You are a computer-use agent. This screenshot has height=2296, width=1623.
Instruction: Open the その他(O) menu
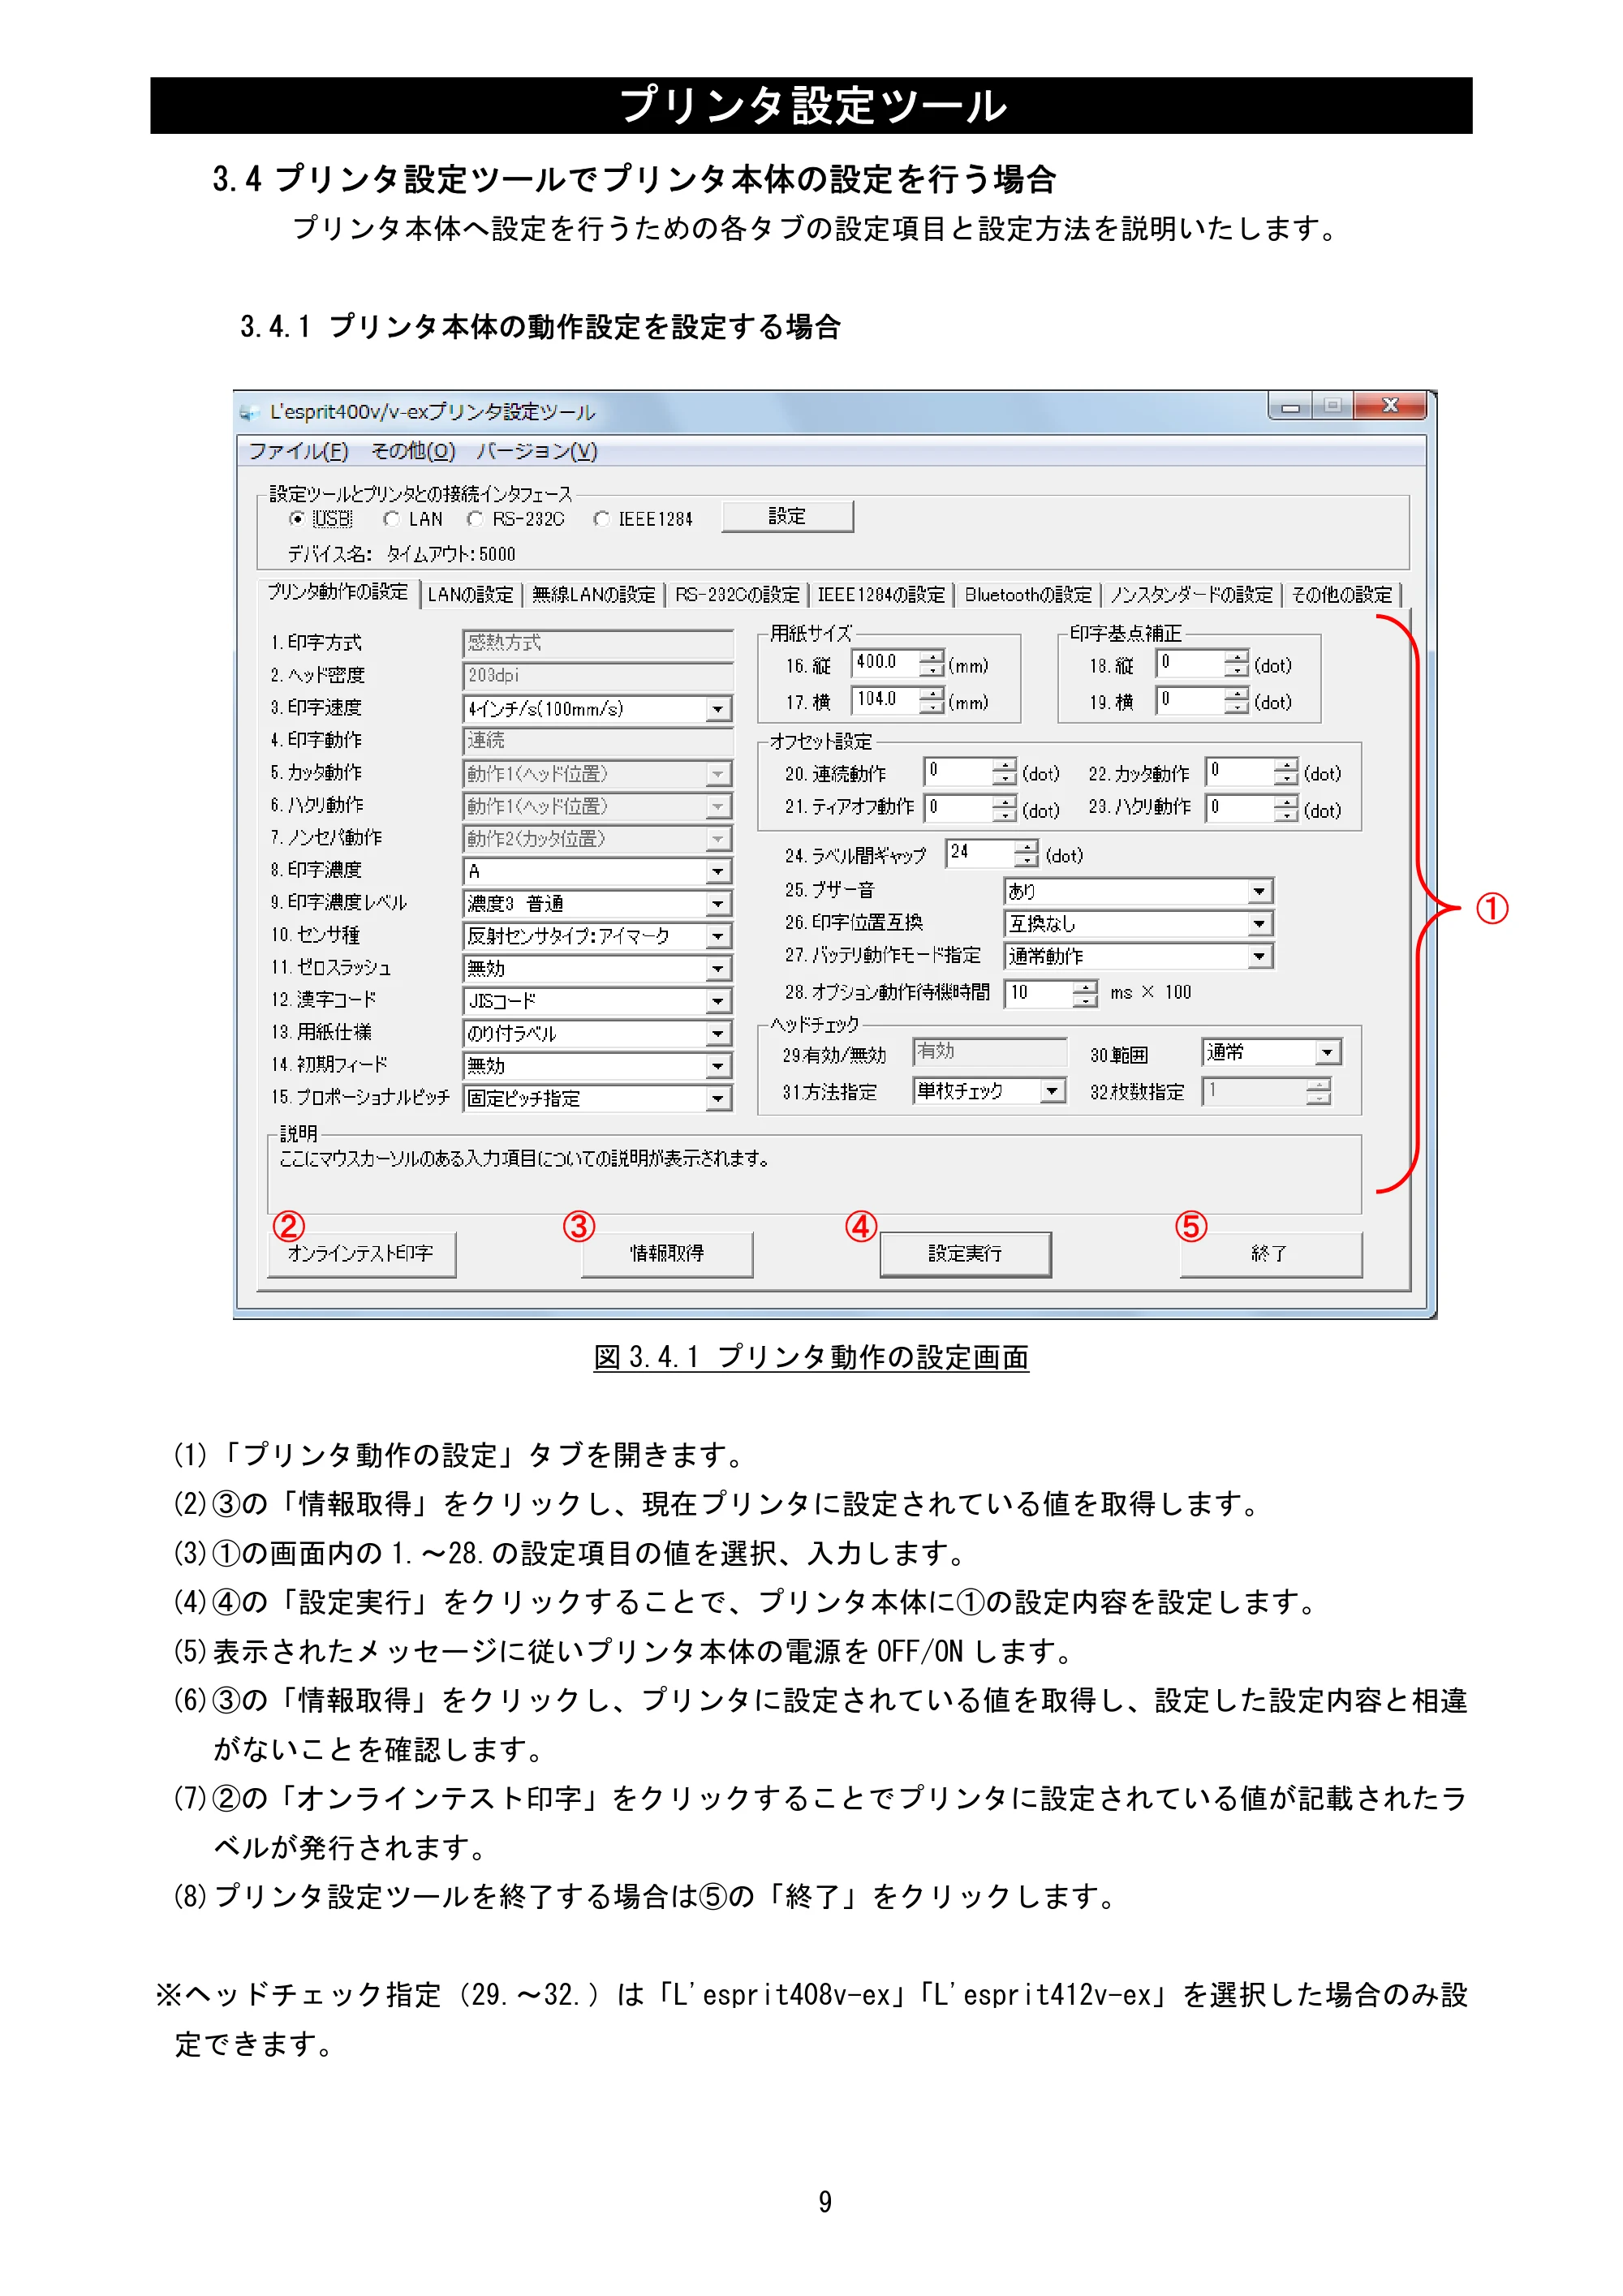413,451
